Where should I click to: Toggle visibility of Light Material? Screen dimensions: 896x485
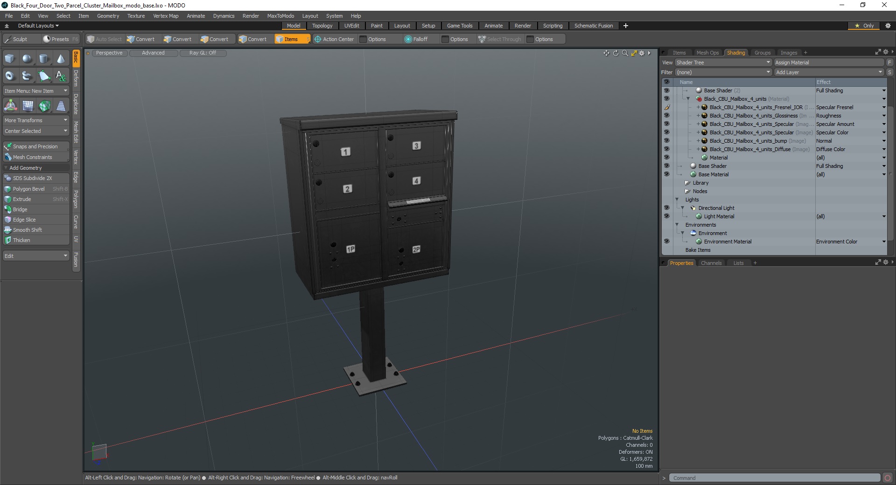pyautogui.click(x=666, y=216)
